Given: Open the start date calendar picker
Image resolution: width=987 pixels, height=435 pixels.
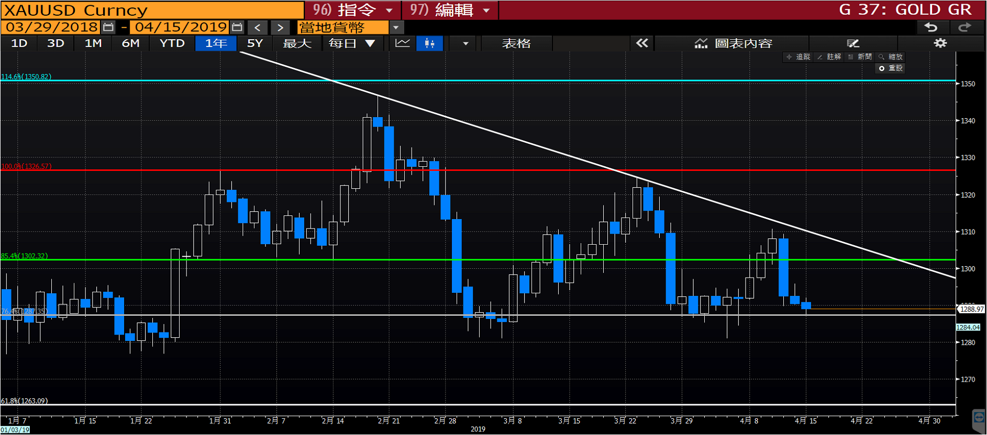Looking at the screenshot, I should [108, 27].
